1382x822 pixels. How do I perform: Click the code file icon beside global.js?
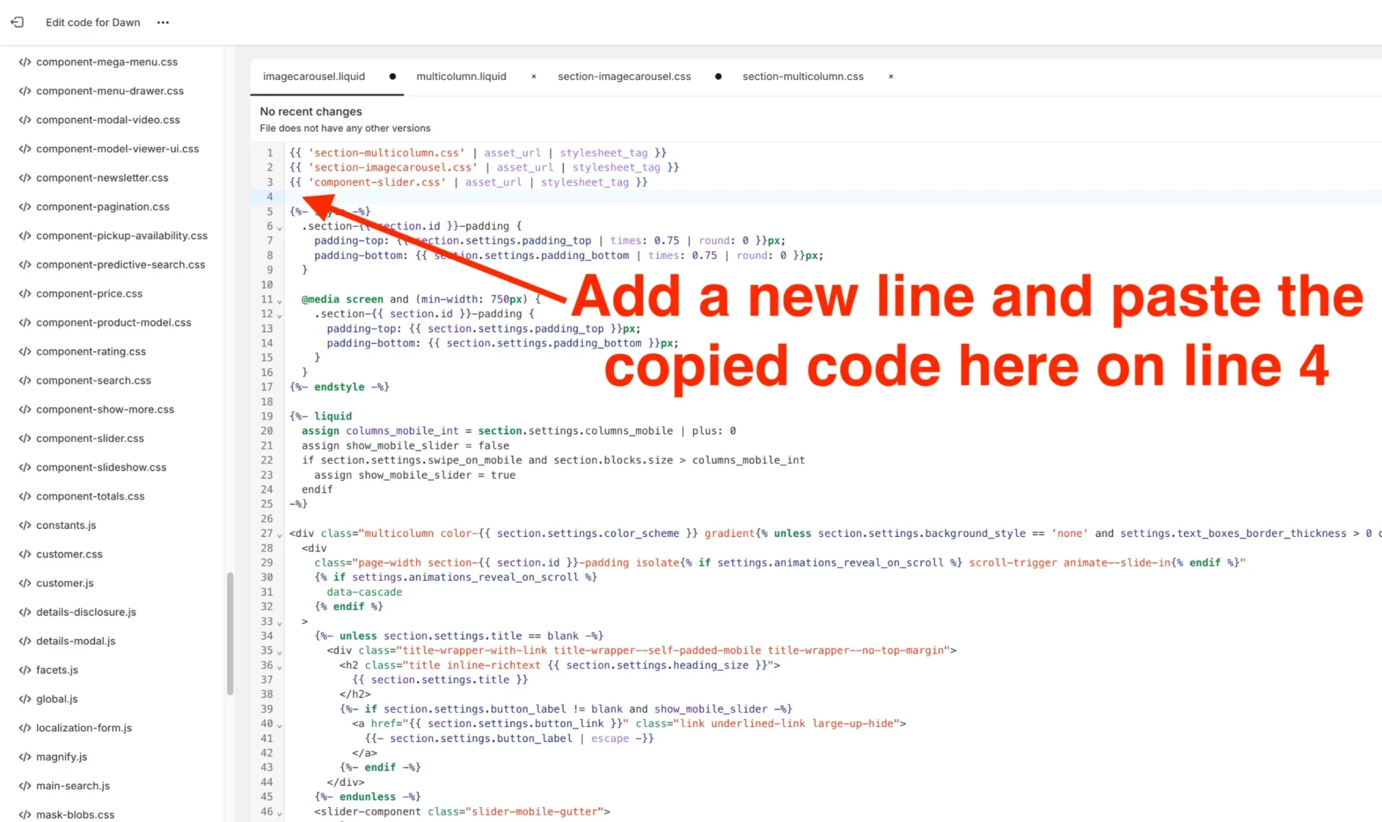click(25, 698)
